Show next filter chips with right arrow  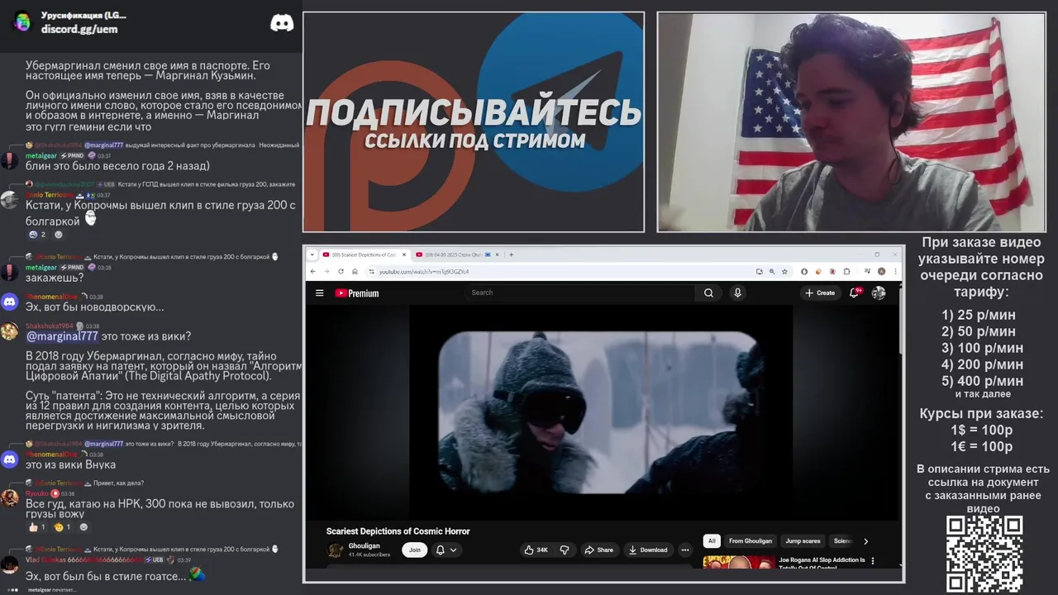coord(865,541)
